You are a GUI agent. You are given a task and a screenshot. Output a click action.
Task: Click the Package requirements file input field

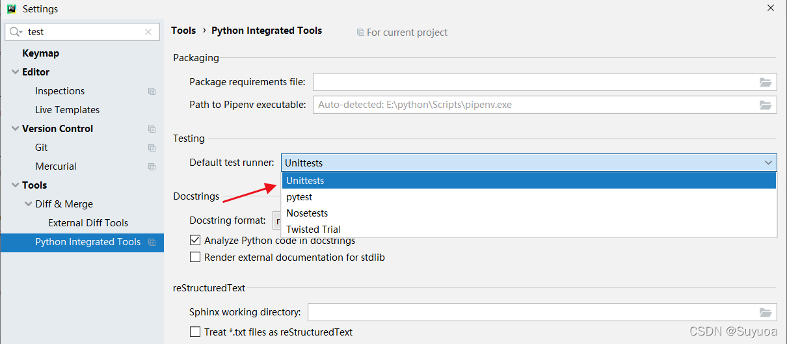(533, 82)
